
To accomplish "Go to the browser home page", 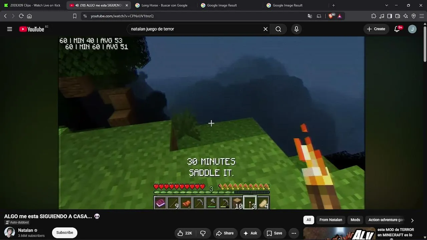I will pos(29,16).
